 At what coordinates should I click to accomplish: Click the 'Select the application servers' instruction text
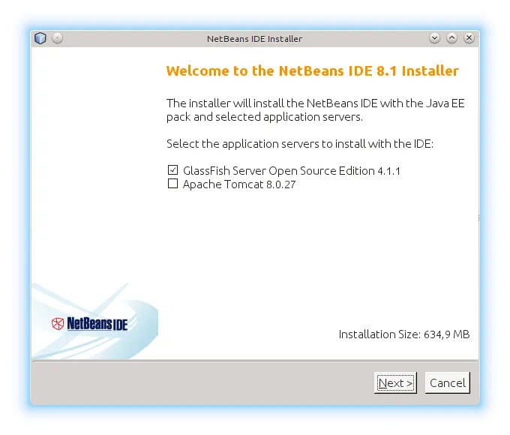point(300,144)
